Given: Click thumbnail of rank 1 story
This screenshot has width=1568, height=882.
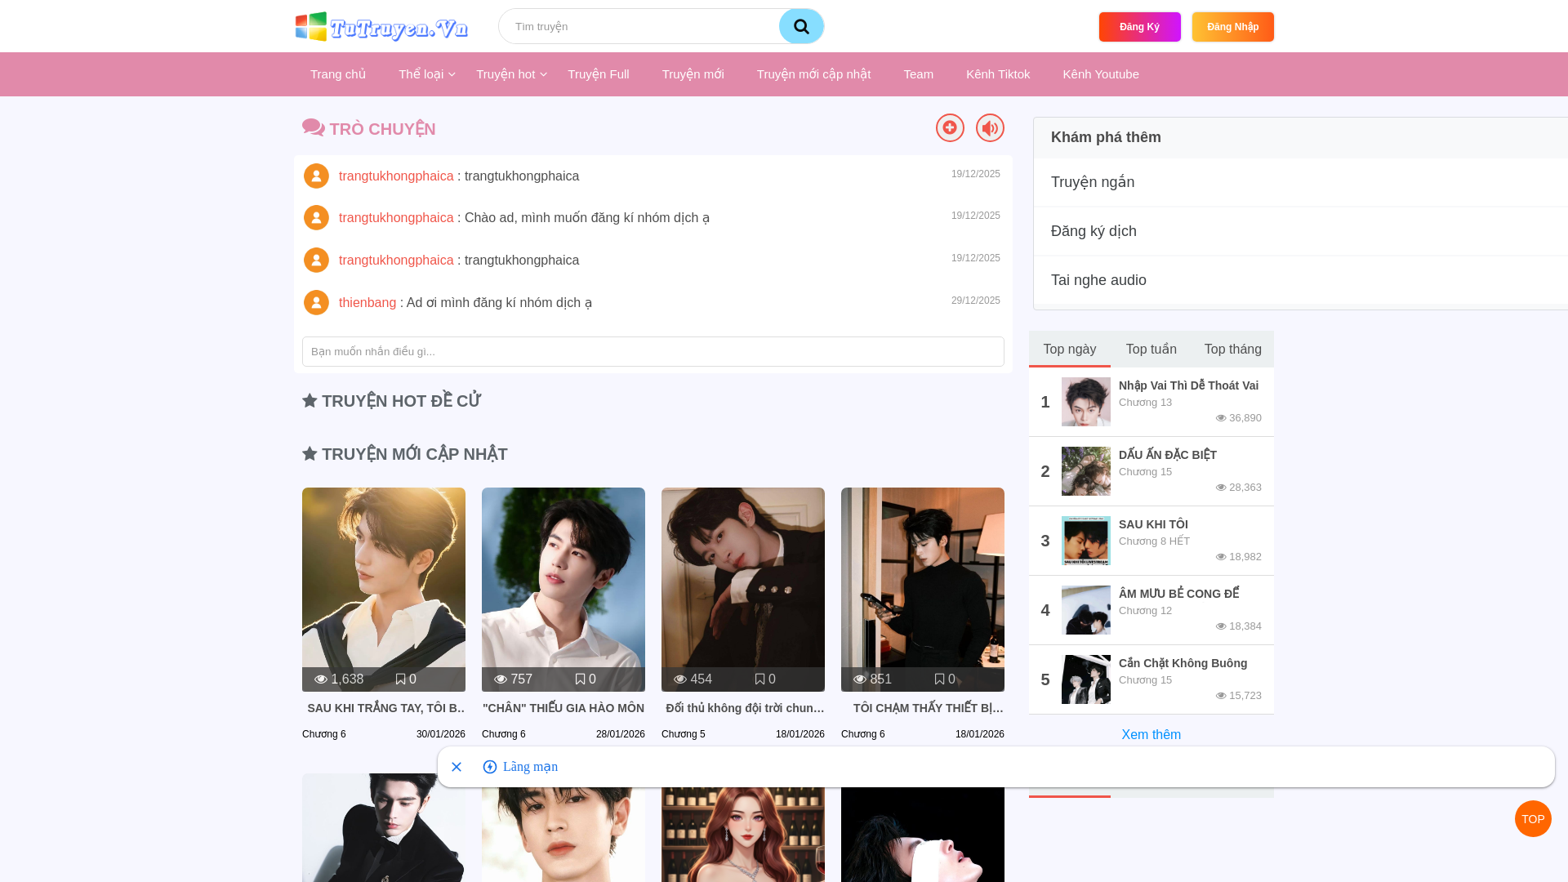Looking at the screenshot, I should tap(1086, 402).
